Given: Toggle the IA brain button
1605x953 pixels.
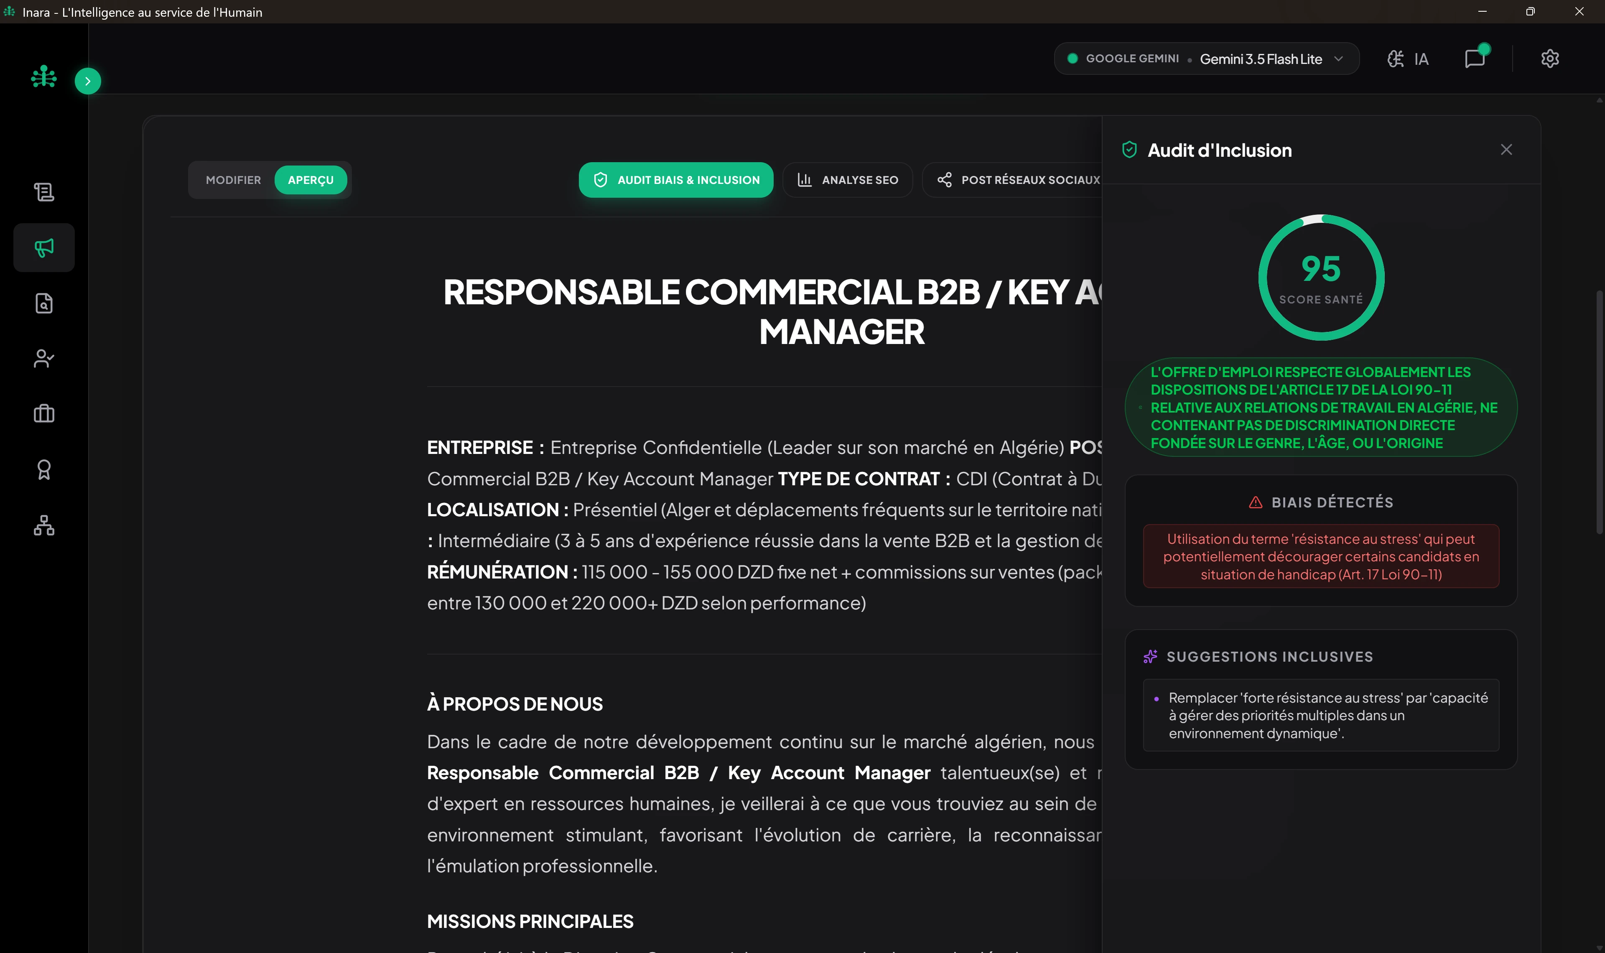Looking at the screenshot, I should point(1408,59).
